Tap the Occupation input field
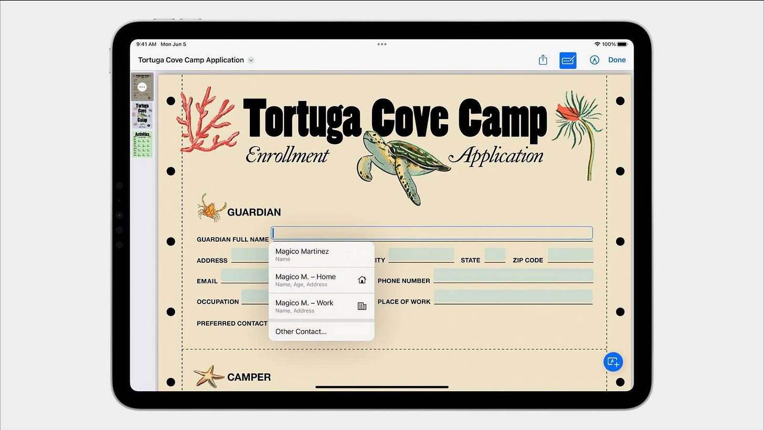764x430 pixels. click(x=256, y=297)
